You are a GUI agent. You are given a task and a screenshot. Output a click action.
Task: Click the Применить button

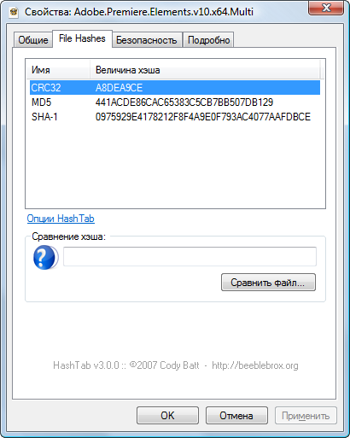[x=306, y=416]
